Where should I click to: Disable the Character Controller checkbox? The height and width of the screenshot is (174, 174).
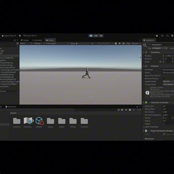point(149,102)
